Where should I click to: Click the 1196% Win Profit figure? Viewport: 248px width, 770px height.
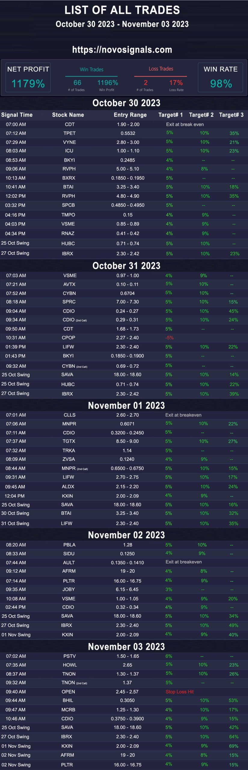(108, 83)
